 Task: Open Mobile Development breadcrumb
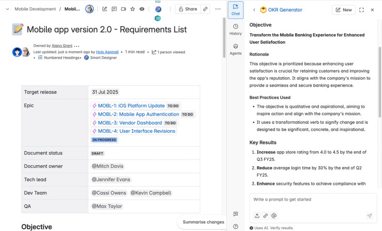(x=35, y=9)
